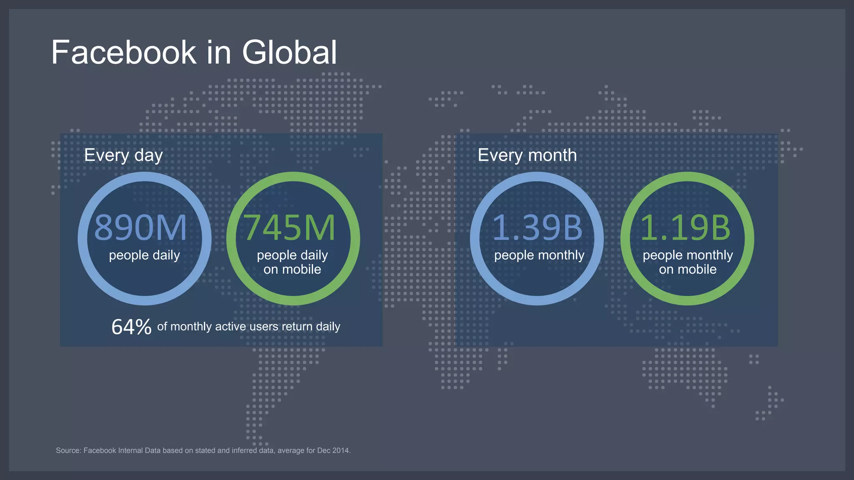Screen dimensions: 854x480
Task: Click the '1.39B' figure
Action: click(x=537, y=227)
